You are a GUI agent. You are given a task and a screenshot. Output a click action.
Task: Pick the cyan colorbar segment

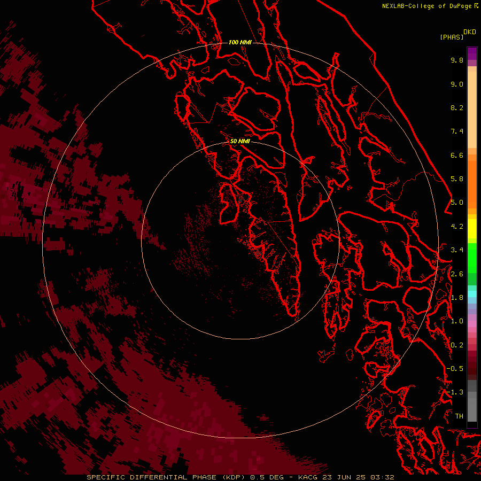[472, 293]
